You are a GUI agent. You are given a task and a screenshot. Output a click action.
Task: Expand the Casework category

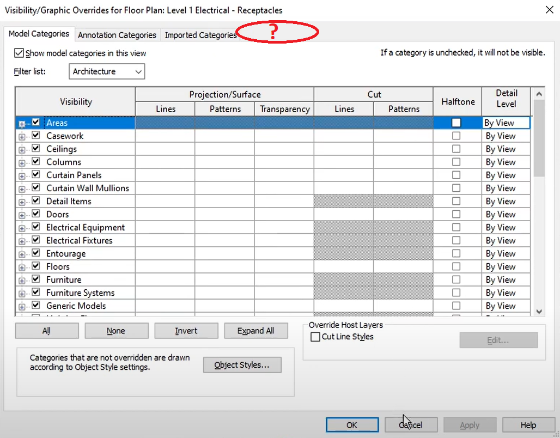(22, 137)
